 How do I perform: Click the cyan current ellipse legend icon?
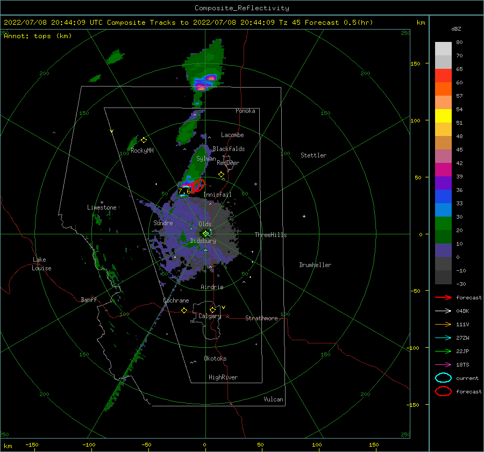443,378
